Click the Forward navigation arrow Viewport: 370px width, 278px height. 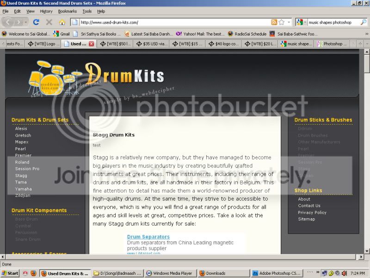pos(18,22)
